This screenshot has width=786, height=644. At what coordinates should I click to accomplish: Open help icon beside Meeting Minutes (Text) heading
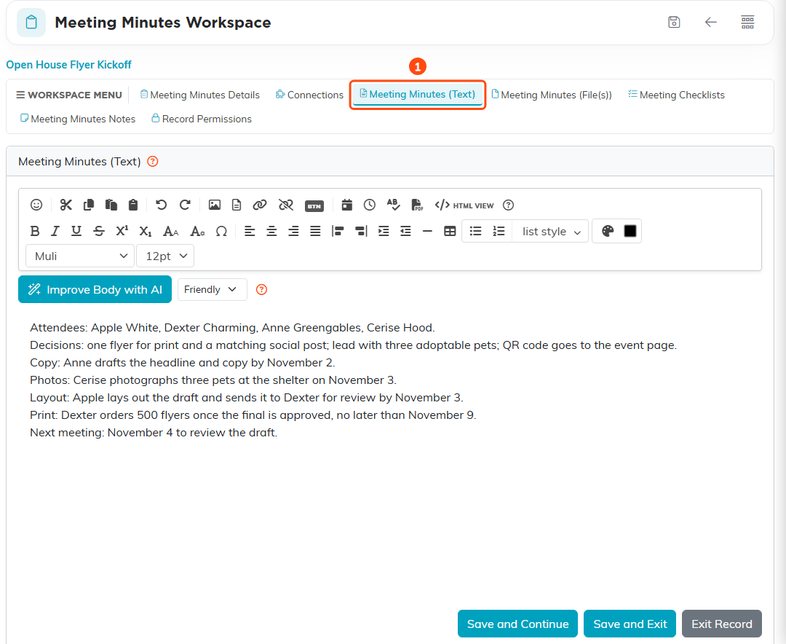pyautogui.click(x=153, y=162)
